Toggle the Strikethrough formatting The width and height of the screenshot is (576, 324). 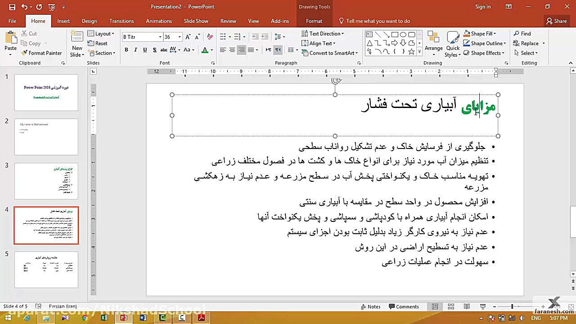click(154, 50)
